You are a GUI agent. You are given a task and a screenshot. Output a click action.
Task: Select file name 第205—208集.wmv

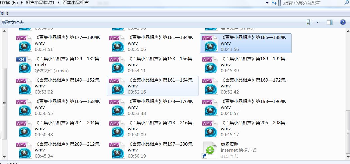pyautogui.click(x=254, y=126)
